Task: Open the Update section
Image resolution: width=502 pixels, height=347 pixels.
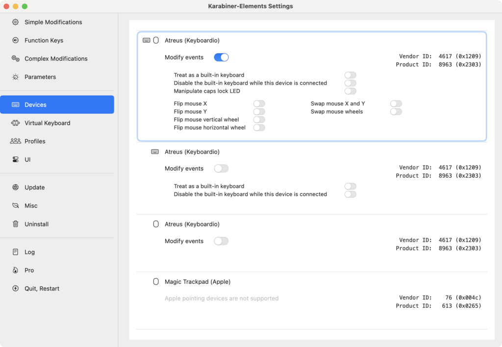Action: (57, 187)
